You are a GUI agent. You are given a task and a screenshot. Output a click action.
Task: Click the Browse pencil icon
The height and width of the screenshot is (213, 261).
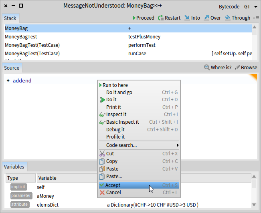coord(237,67)
